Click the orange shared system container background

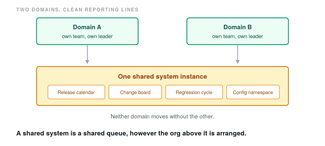point(162,103)
